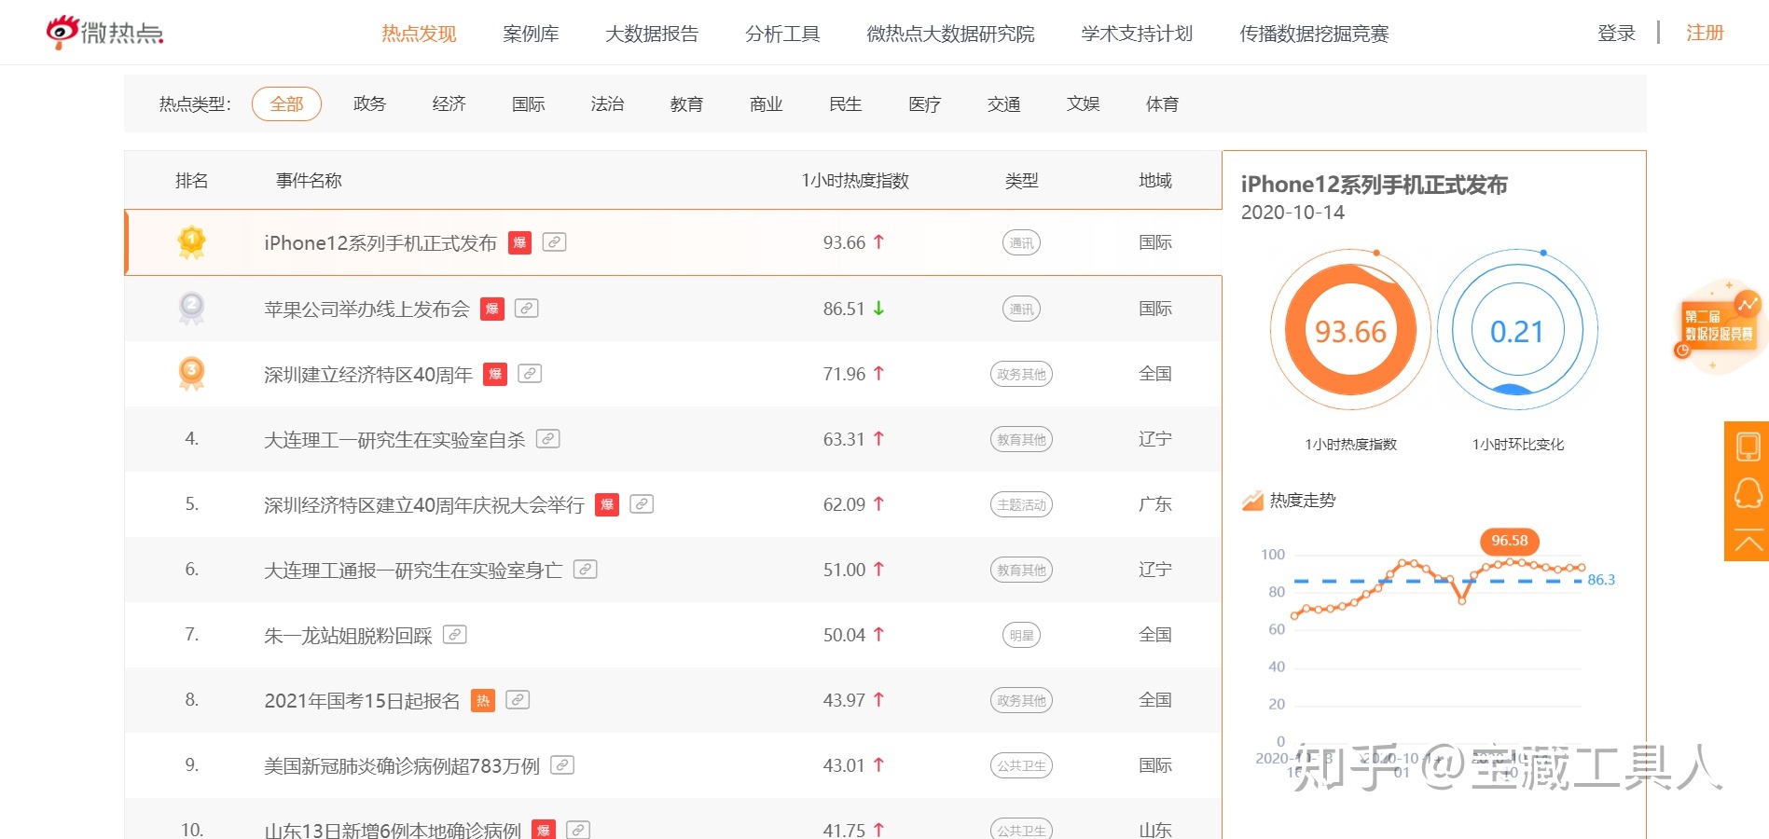This screenshot has width=1769, height=839.
Task: Click the back-to-top arrow icon
Action: click(1748, 542)
